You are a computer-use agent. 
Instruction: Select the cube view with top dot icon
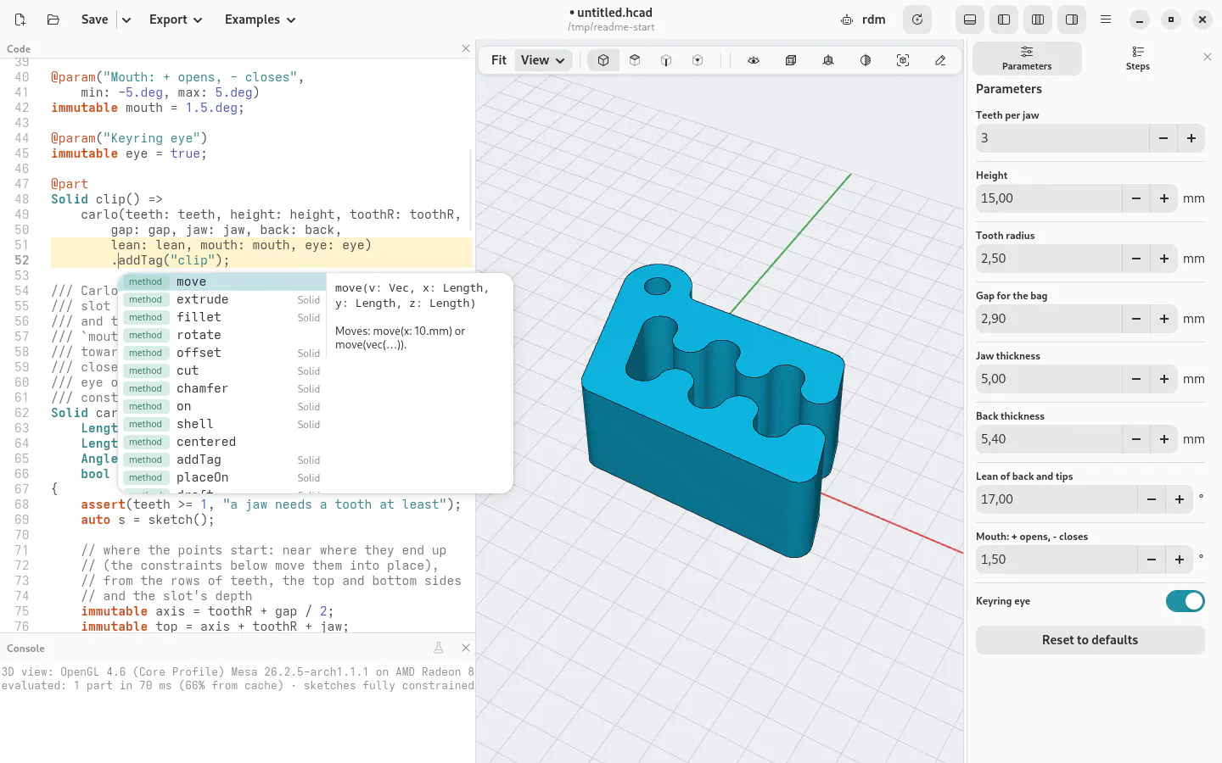click(698, 60)
